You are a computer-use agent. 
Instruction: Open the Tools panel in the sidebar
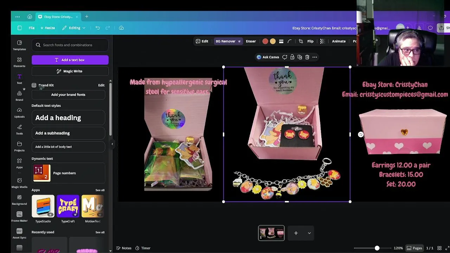tap(19, 130)
